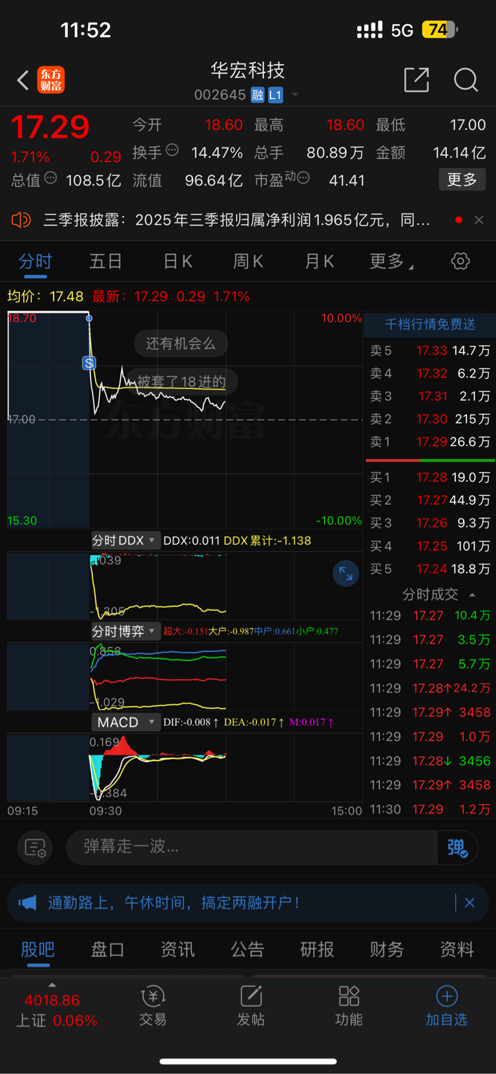Screen dimensions: 496x1074
Task: Switch to 周K chart tab
Action: pyautogui.click(x=248, y=262)
